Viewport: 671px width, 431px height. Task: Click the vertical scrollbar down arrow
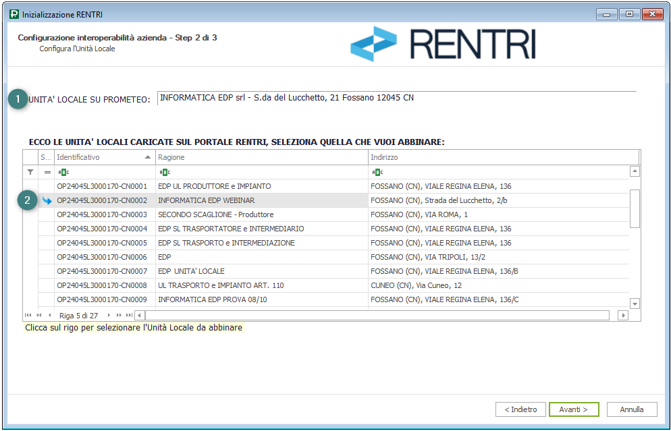[x=635, y=304]
